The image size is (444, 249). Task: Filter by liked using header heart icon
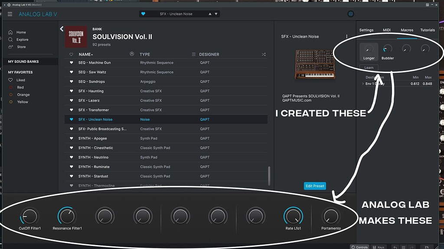click(x=72, y=54)
